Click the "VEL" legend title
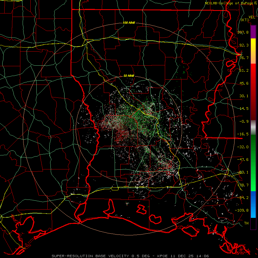This screenshot has height=258, width=258. click(x=252, y=17)
